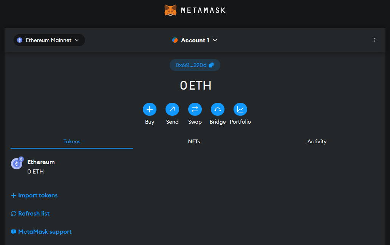Viewport: 390px width, 245px height.
Task: Click the Bridge icon
Action: pos(218,109)
